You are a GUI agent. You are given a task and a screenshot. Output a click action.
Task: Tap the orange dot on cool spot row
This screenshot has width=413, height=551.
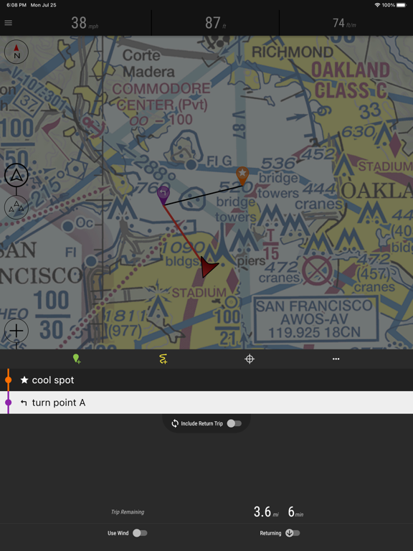[x=8, y=380]
